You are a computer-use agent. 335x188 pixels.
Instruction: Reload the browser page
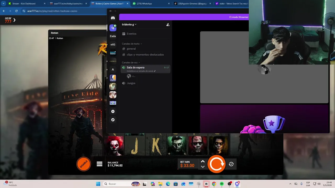coord(16,11)
